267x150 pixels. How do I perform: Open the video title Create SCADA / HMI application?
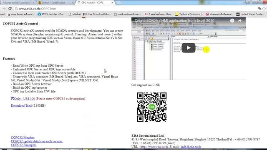(174, 20)
